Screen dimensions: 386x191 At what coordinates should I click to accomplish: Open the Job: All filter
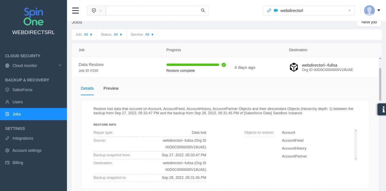(84, 34)
